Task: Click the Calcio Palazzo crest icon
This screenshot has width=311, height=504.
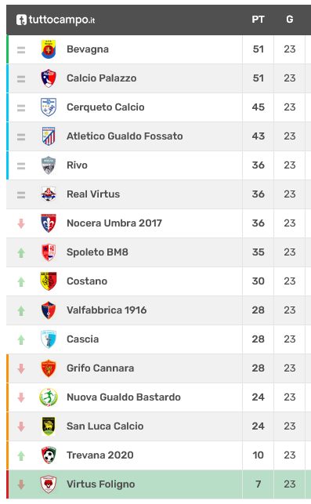Action: click(x=49, y=78)
